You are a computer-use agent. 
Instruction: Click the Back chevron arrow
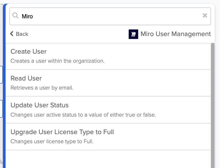tap(11, 34)
